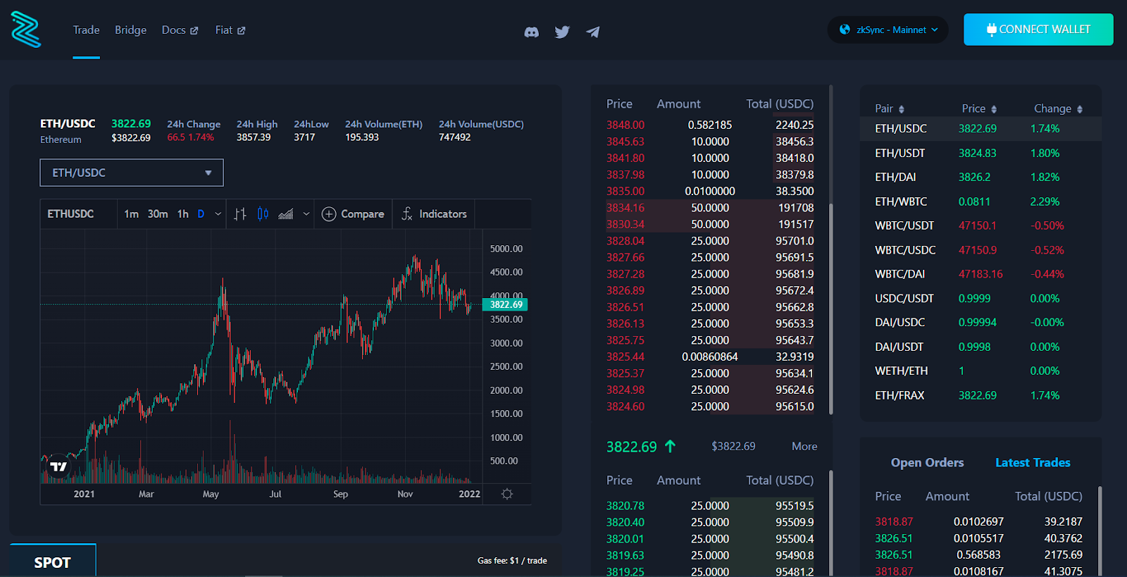
Task: Open the Twitter bird icon
Action: (x=562, y=32)
